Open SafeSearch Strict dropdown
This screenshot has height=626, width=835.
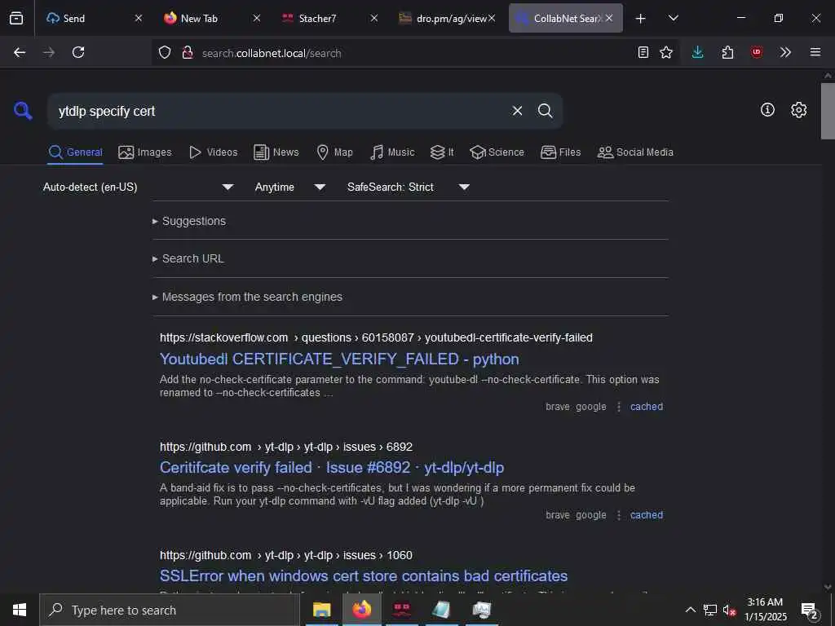click(x=408, y=187)
